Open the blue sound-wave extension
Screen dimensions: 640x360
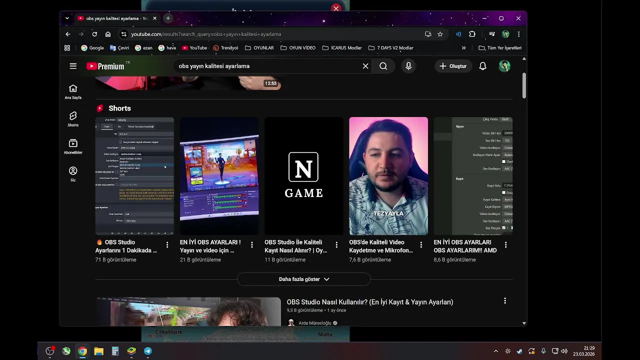point(458,34)
